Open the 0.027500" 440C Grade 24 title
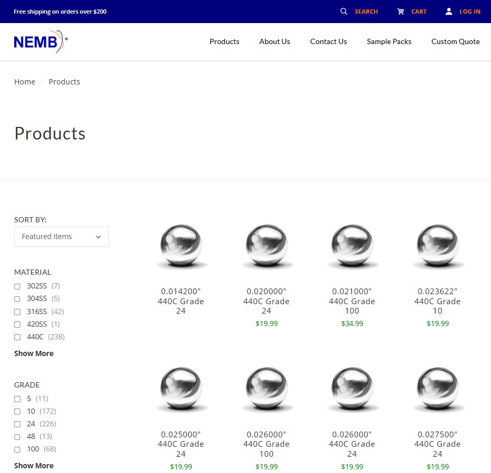Image resolution: width=491 pixels, height=473 pixels. pos(437,444)
